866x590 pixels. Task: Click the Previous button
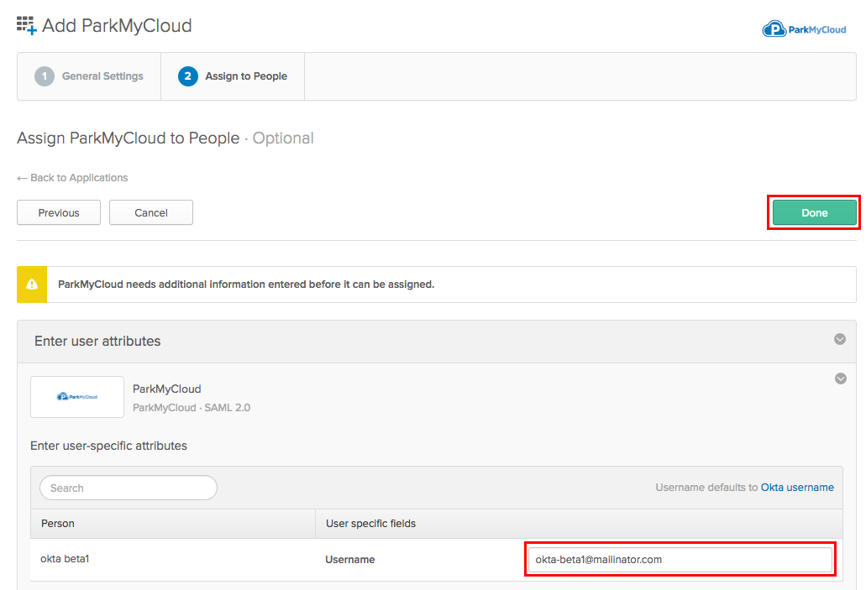pos(59,212)
